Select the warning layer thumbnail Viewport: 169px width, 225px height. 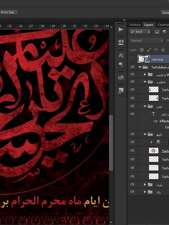coord(143,59)
